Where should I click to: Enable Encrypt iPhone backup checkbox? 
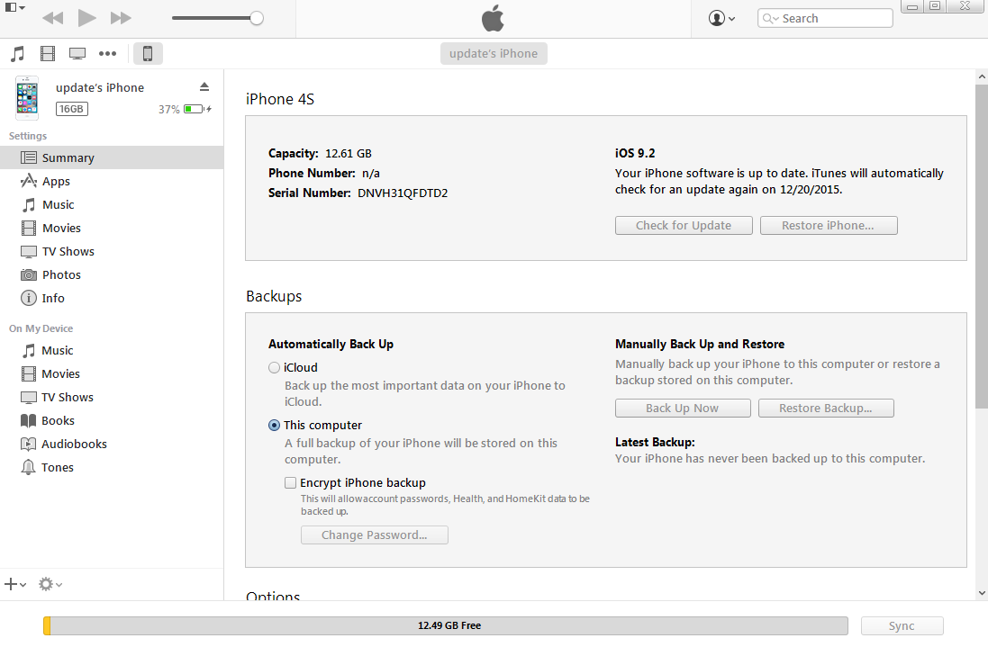[x=291, y=482]
